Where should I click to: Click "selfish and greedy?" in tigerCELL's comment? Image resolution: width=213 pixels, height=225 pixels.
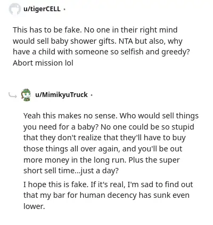tap(158, 52)
